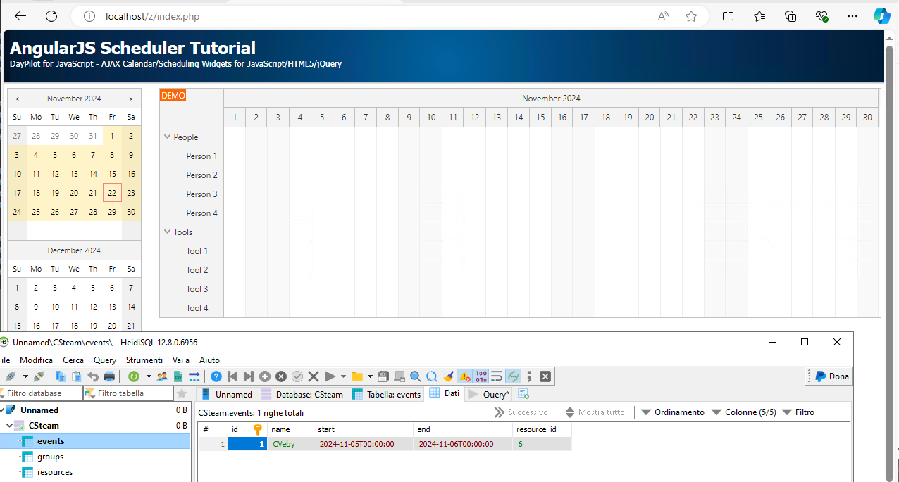Open the Aiuto menu
This screenshot has height=482, width=899.
(x=210, y=360)
